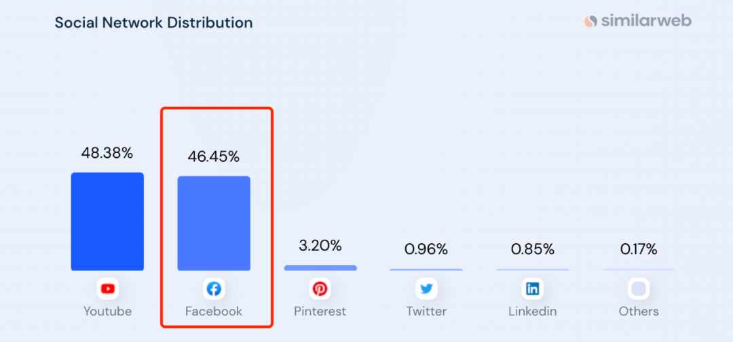Click the 3.20% value above Pinterest
Screen dimensions: 733x342
click(320, 246)
